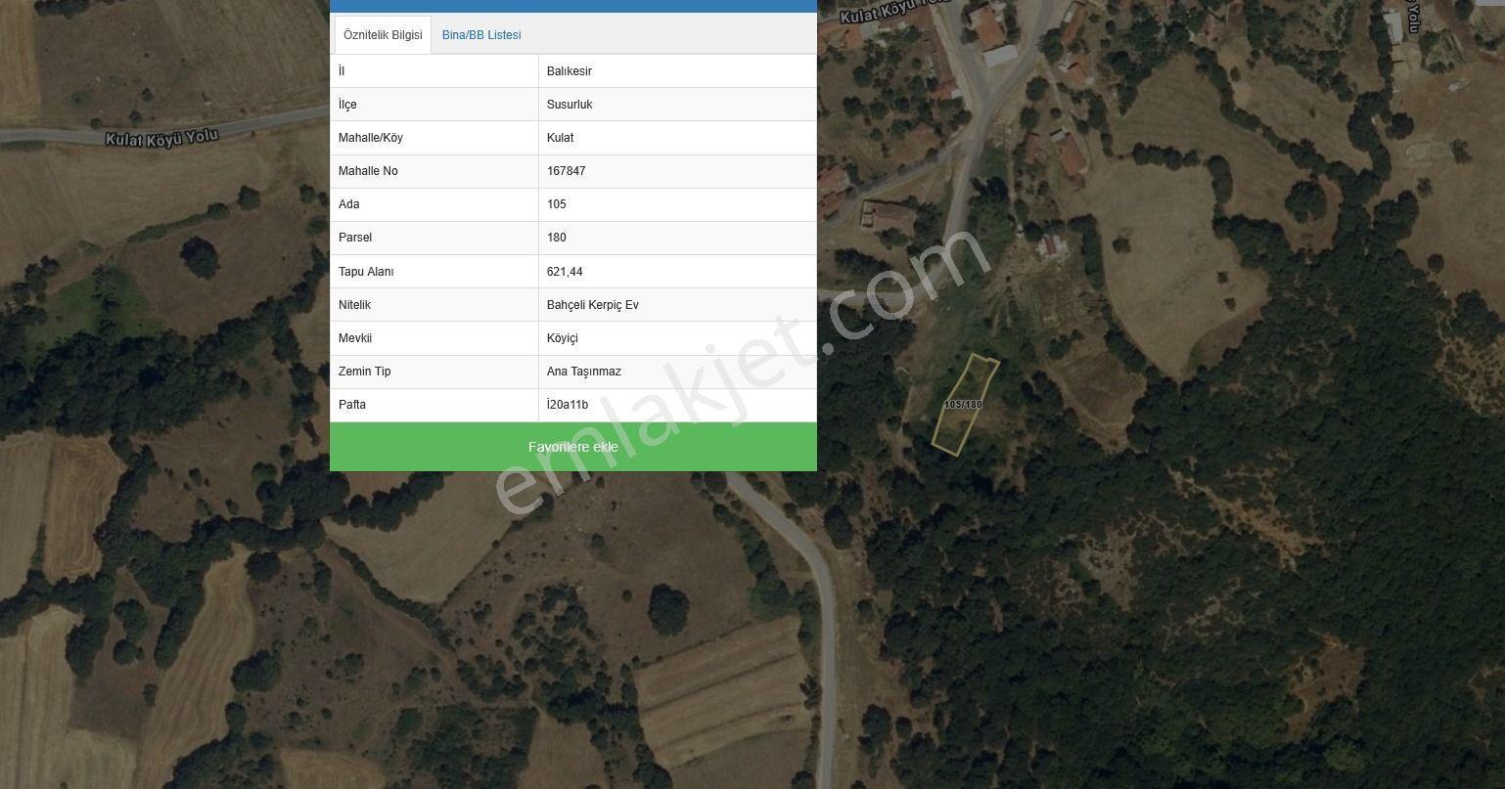Click the İl field label
The width and height of the screenshot is (1505, 789).
point(342,71)
